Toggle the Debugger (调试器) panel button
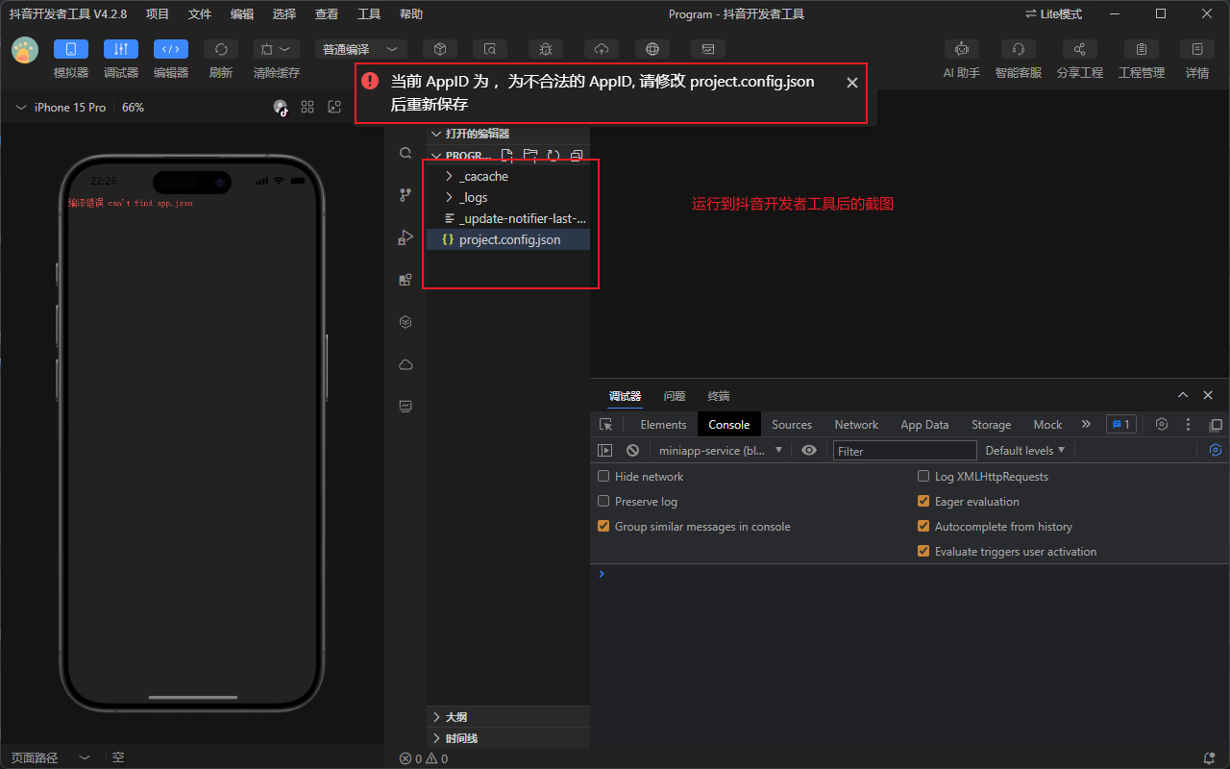Screen dimensions: 1230x769 pyautogui.click(x=121, y=49)
